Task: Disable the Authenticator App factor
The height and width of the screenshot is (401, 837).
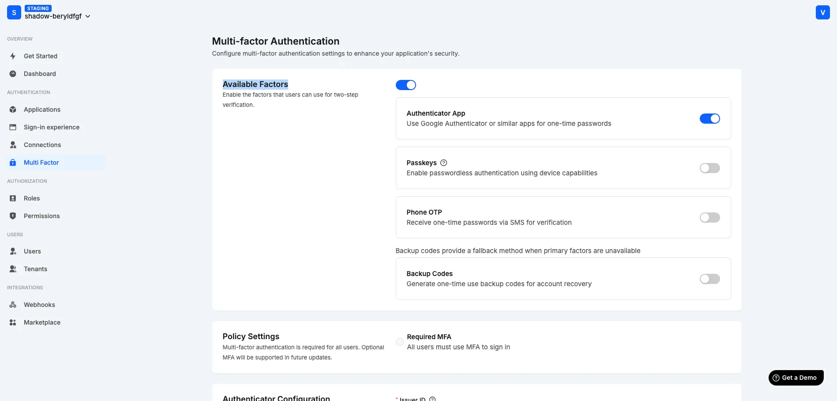Action: point(709,118)
